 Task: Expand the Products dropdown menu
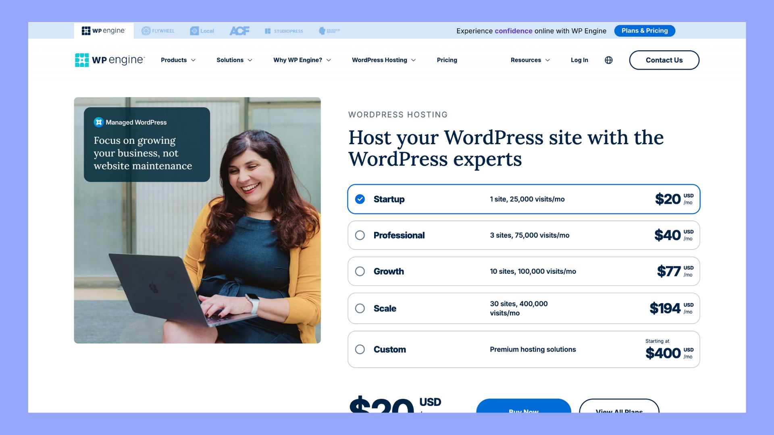click(179, 60)
